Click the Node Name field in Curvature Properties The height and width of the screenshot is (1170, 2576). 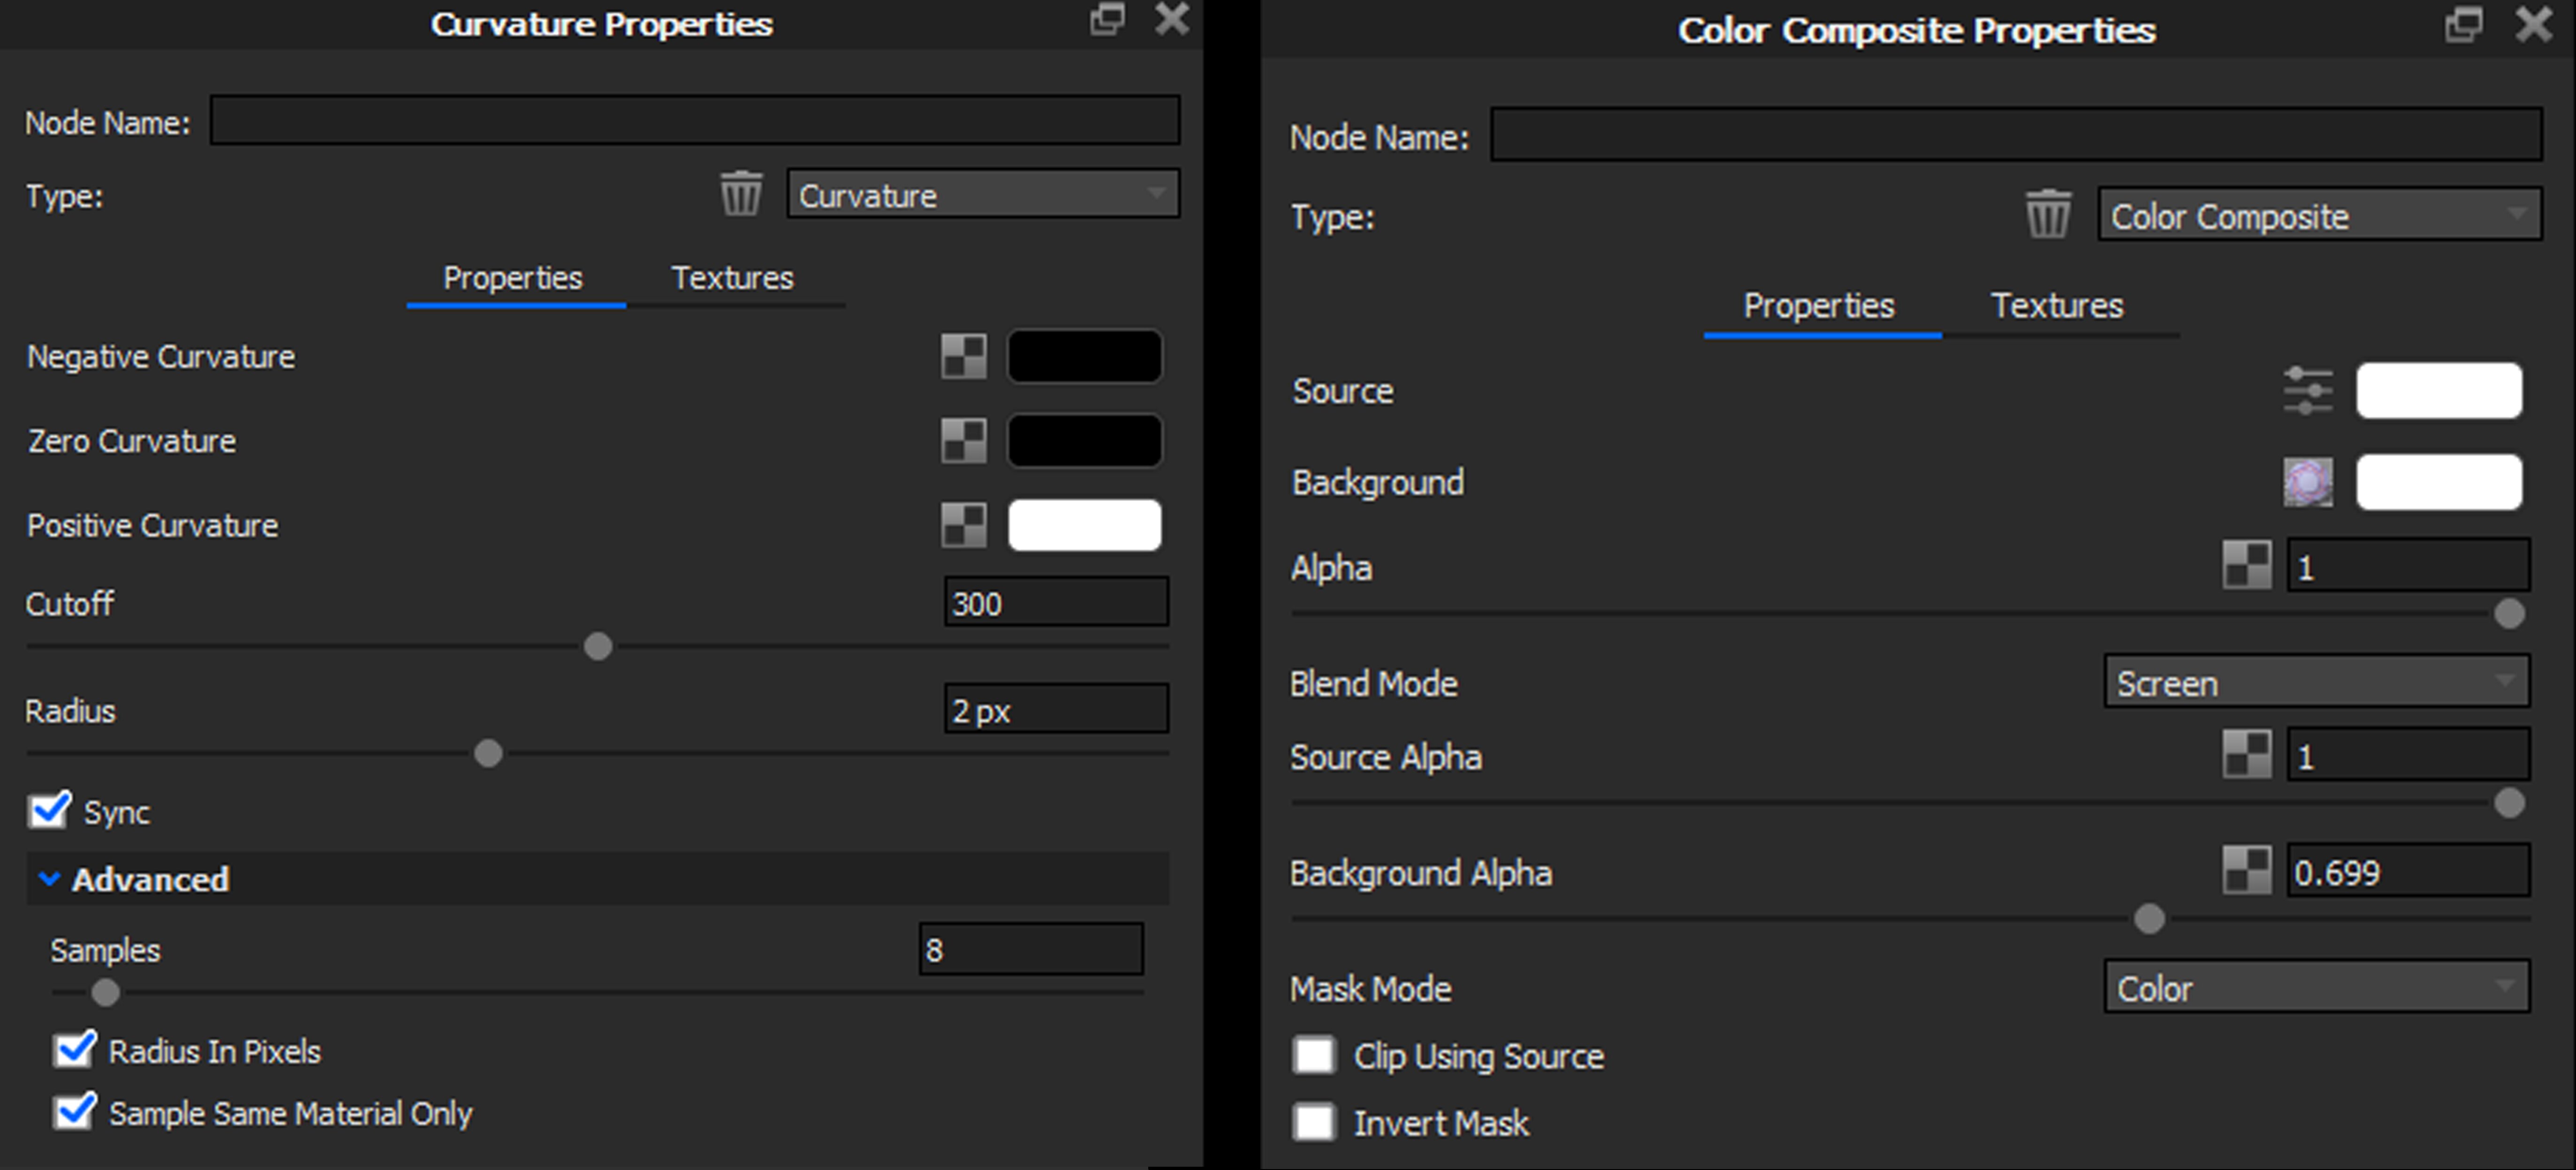[x=695, y=120]
